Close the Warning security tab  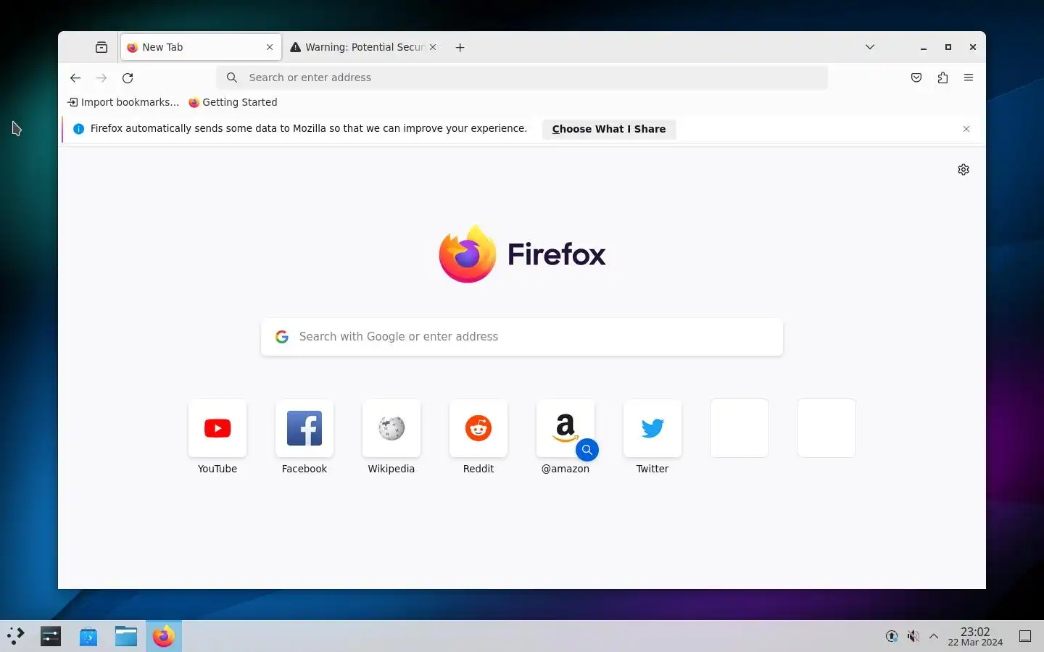click(433, 47)
